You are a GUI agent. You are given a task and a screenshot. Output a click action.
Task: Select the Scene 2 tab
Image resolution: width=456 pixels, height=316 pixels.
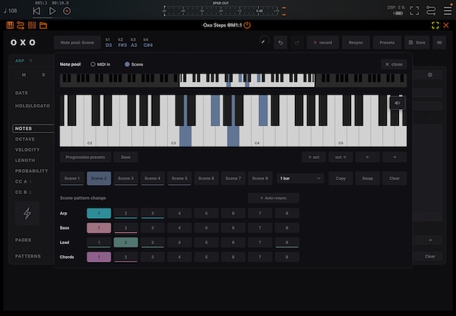point(99,178)
